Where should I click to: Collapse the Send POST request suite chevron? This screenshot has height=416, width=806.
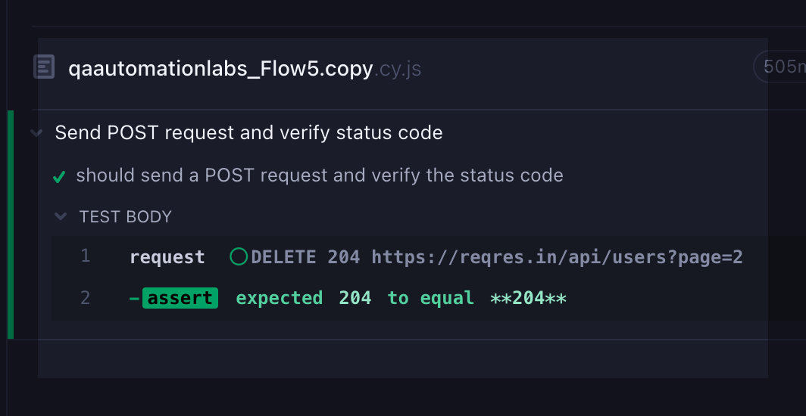(x=36, y=133)
